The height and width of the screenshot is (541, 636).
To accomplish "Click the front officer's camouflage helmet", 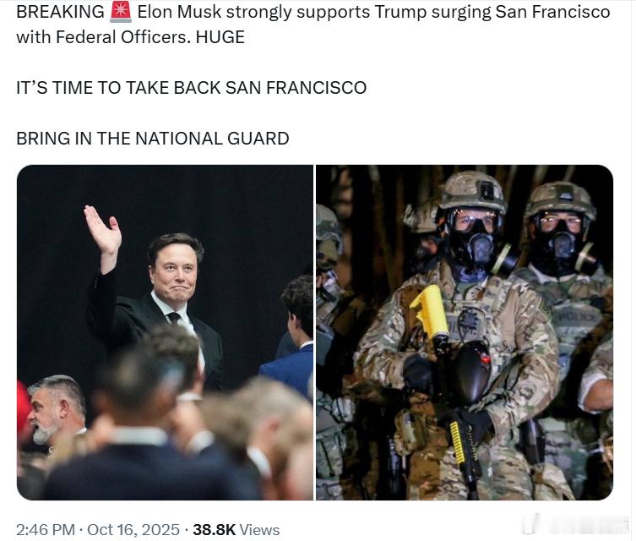I will pos(472,191).
